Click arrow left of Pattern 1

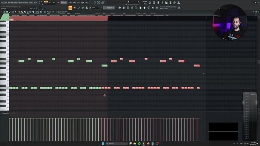(102, 8)
